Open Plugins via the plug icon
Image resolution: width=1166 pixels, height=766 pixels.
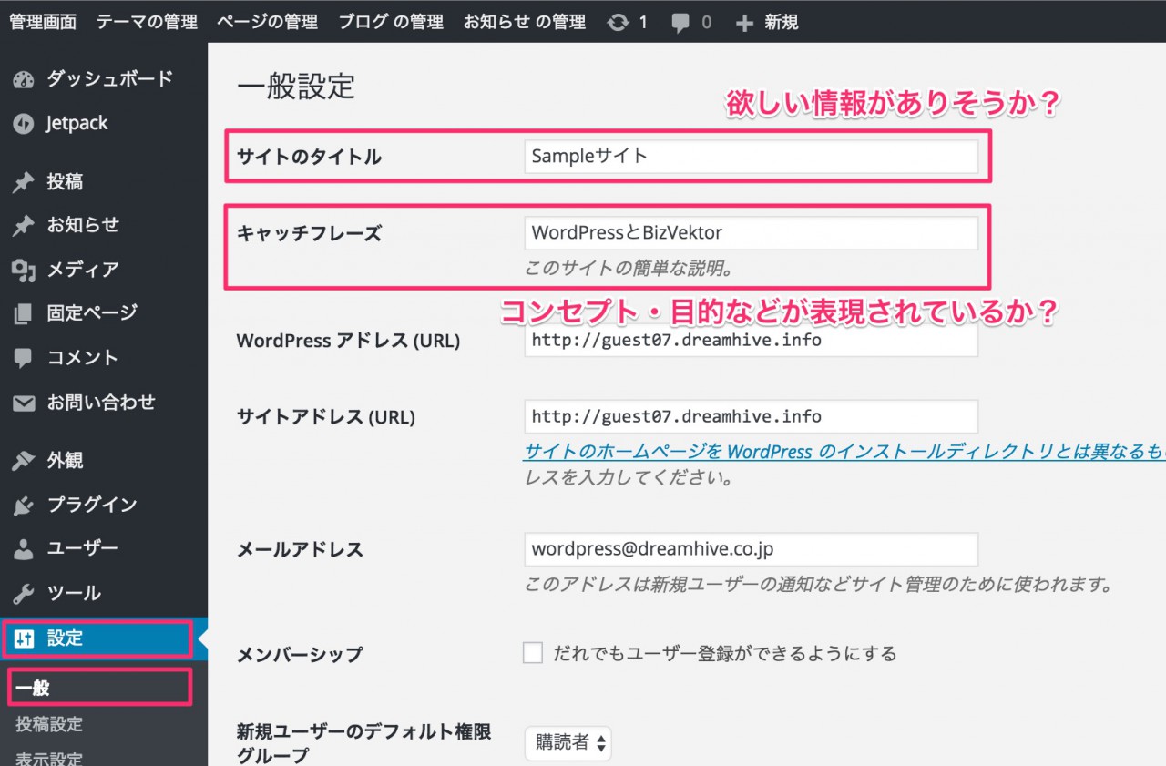(x=24, y=506)
